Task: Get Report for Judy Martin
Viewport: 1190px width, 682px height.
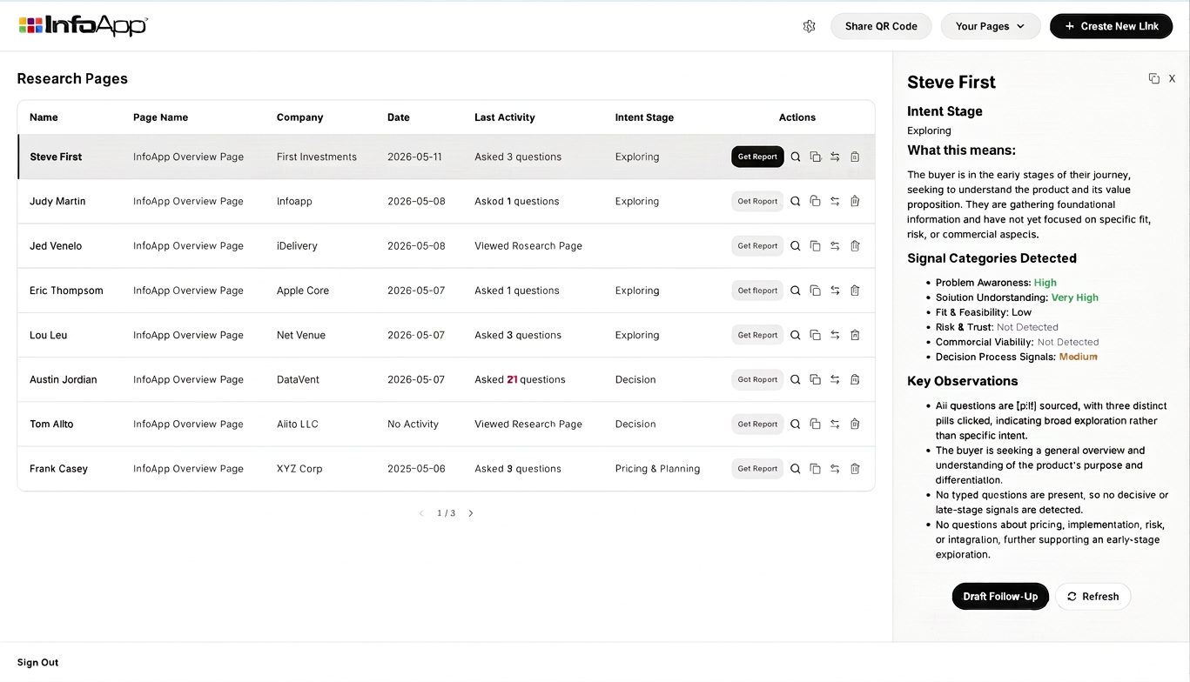Action: pyautogui.click(x=757, y=201)
